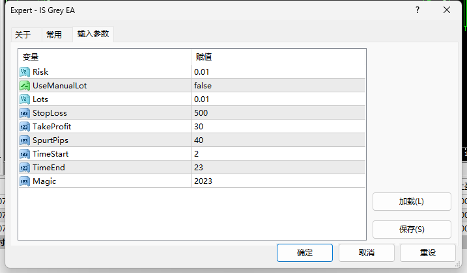Screen dimensions: 467x273
Task: Click the integer icon beside TakeProfit
Action: (25, 127)
